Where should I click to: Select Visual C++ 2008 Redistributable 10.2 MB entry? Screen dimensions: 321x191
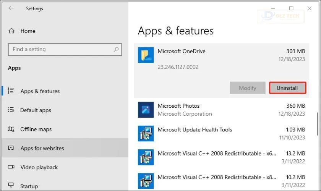pos(222,181)
